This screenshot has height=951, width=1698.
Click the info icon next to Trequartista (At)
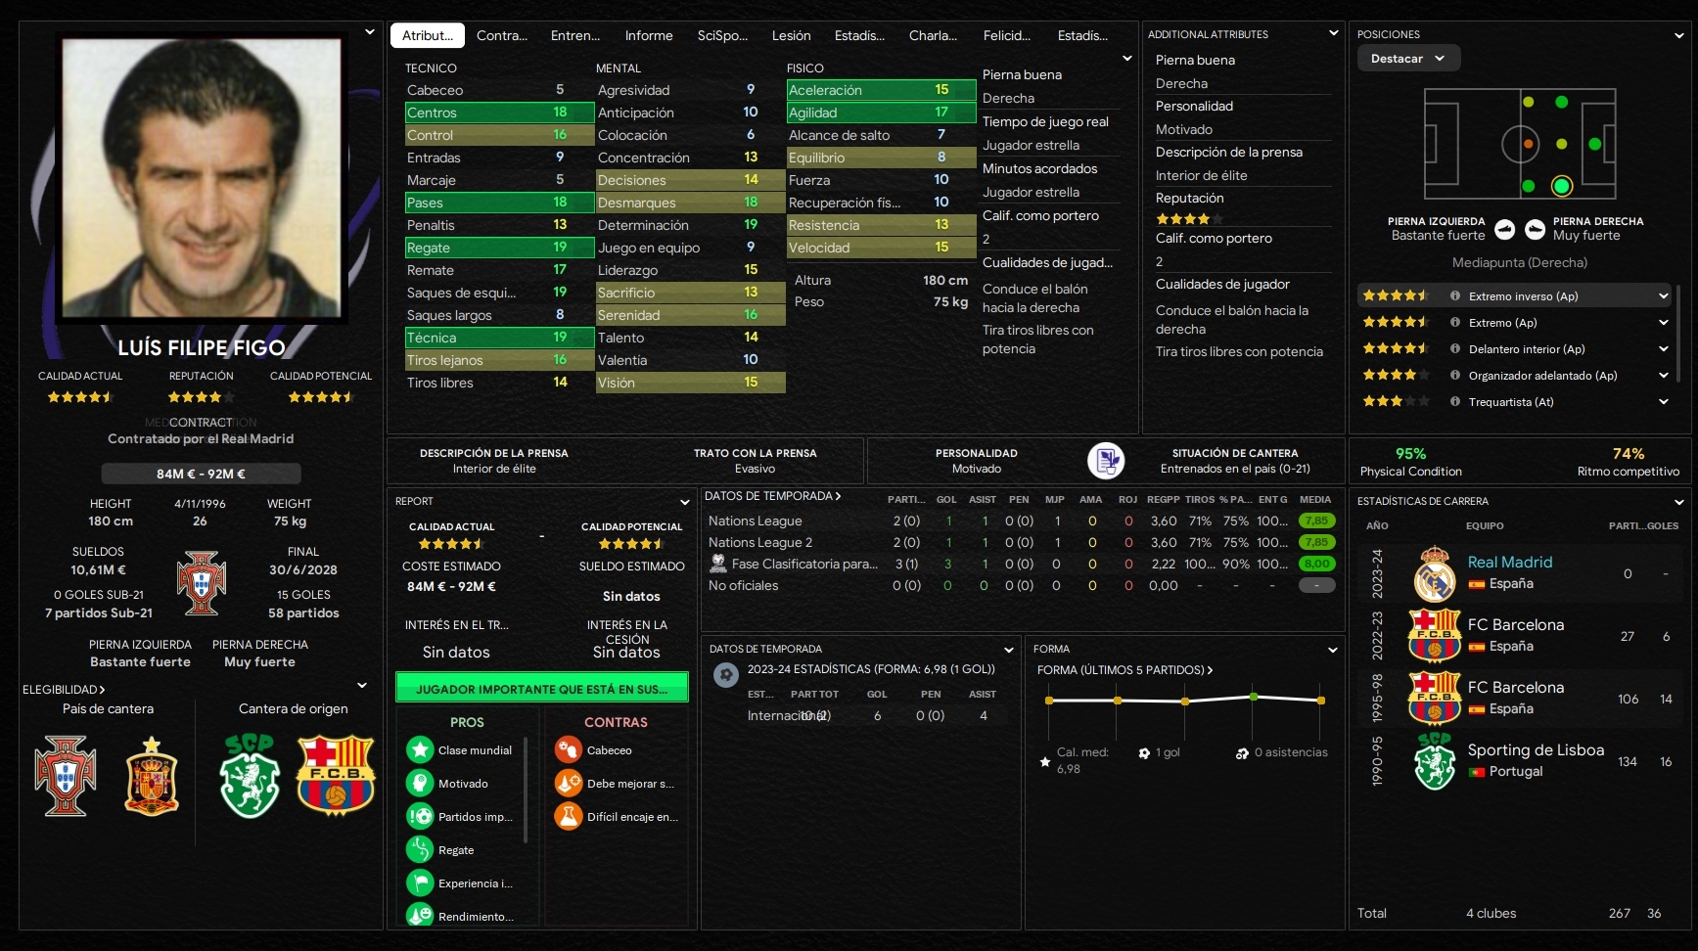(x=1455, y=402)
